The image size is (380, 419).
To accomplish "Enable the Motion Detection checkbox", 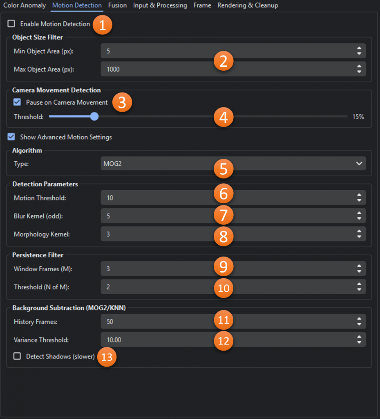I will 11,24.
